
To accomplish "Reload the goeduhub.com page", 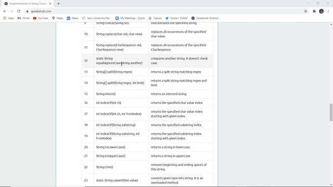I will point(19,11).
